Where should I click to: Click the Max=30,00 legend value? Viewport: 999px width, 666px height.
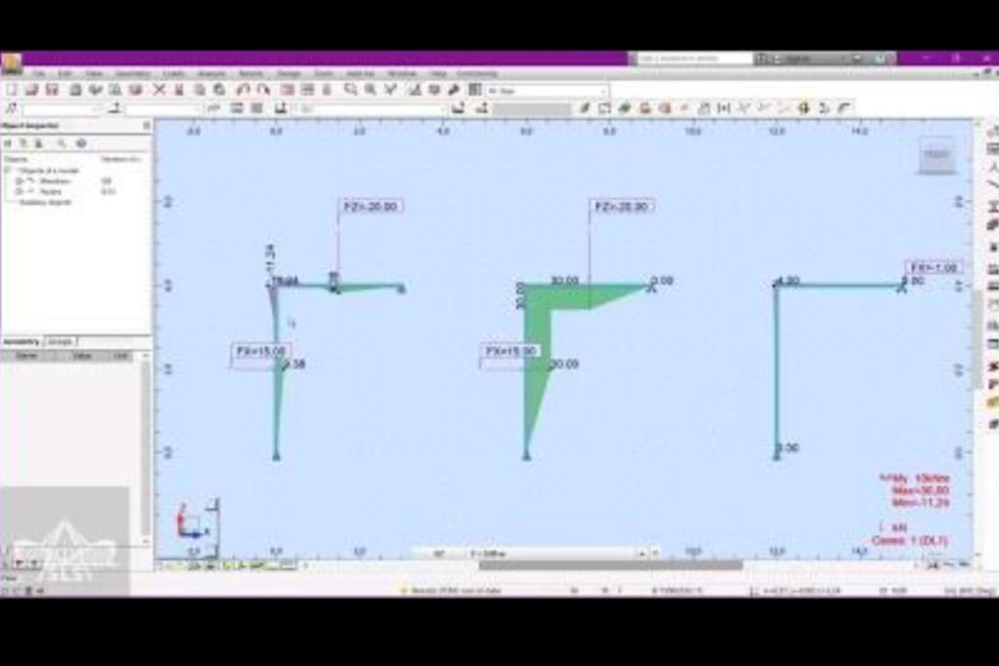pyautogui.click(x=921, y=490)
